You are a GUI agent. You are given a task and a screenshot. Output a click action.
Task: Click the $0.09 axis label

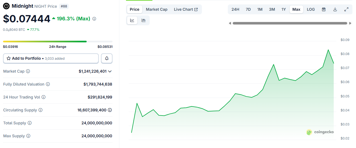tap(345, 40)
